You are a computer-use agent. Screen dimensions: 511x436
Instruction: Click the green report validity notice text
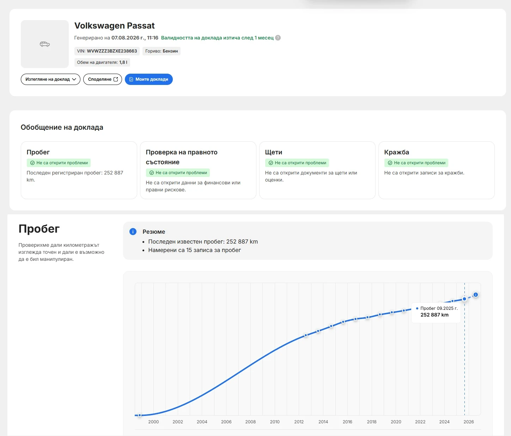pyautogui.click(x=217, y=38)
